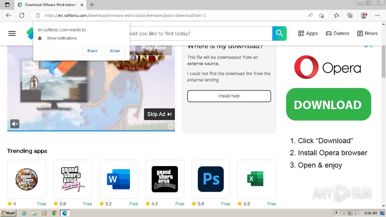
Task: Click the Install help button
Action: (229, 96)
